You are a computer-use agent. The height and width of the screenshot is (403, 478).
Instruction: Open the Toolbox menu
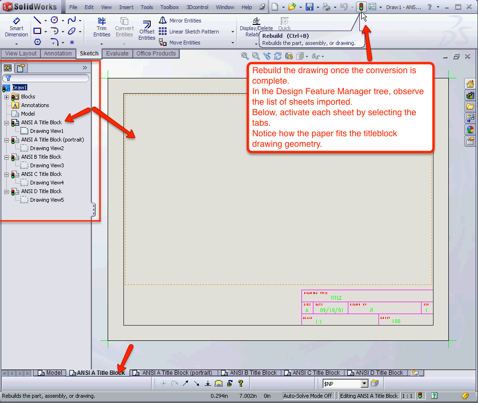click(x=169, y=7)
